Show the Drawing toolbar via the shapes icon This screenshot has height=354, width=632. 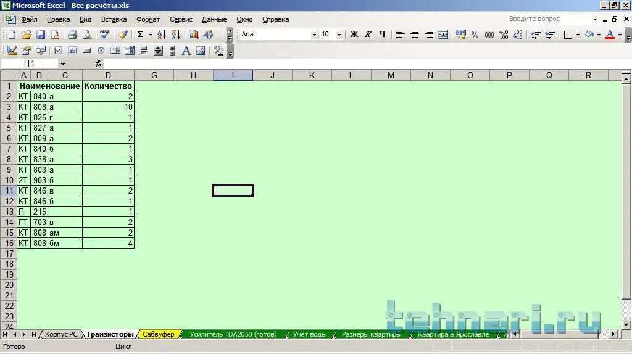(x=208, y=35)
